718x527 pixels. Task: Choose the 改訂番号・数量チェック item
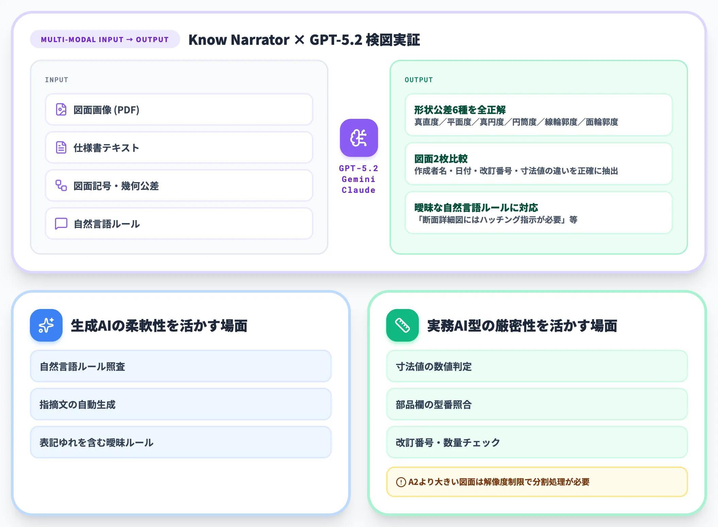(x=537, y=442)
